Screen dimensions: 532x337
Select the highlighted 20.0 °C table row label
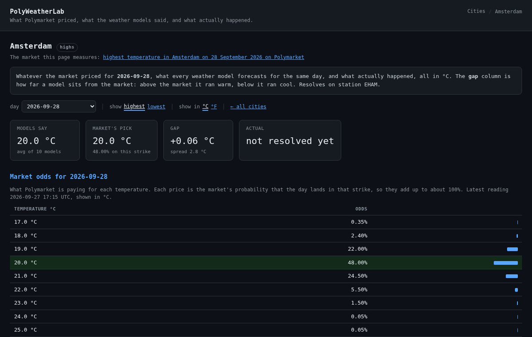click(25, 263)
